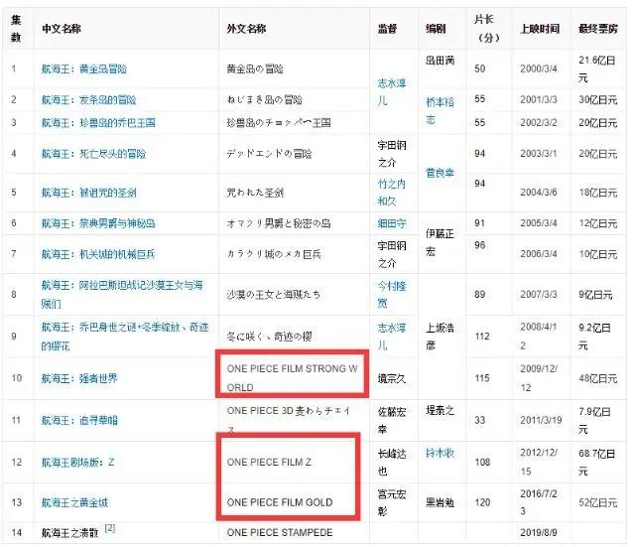
Task: Open director 细田守 link
Action: (392, 223)
